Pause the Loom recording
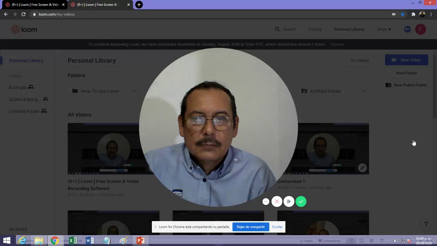 289,202
